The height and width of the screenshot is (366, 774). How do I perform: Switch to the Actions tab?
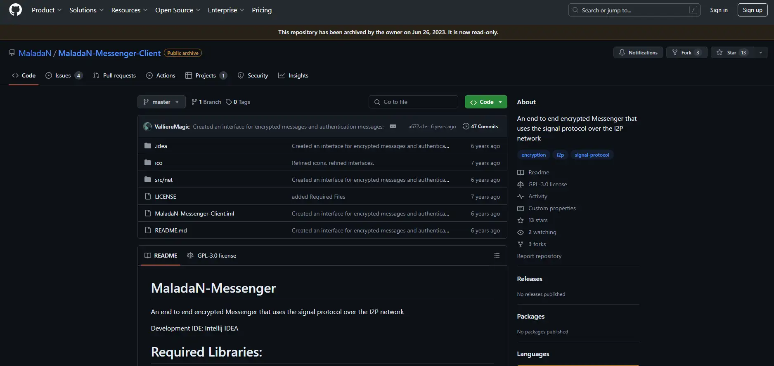click(161, 75)
